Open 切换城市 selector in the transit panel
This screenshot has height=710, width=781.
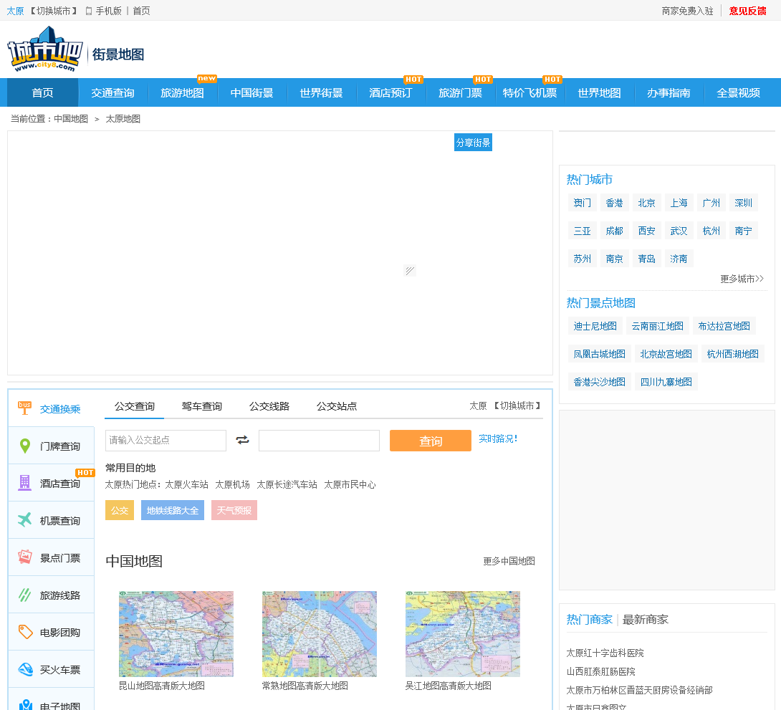point(517,406)
